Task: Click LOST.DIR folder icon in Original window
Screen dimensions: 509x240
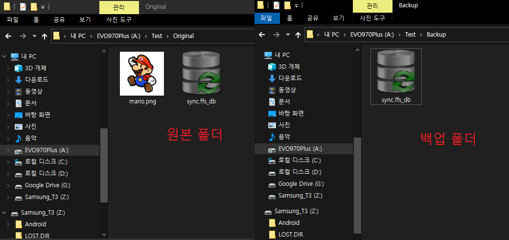Action: pos(19,236)
